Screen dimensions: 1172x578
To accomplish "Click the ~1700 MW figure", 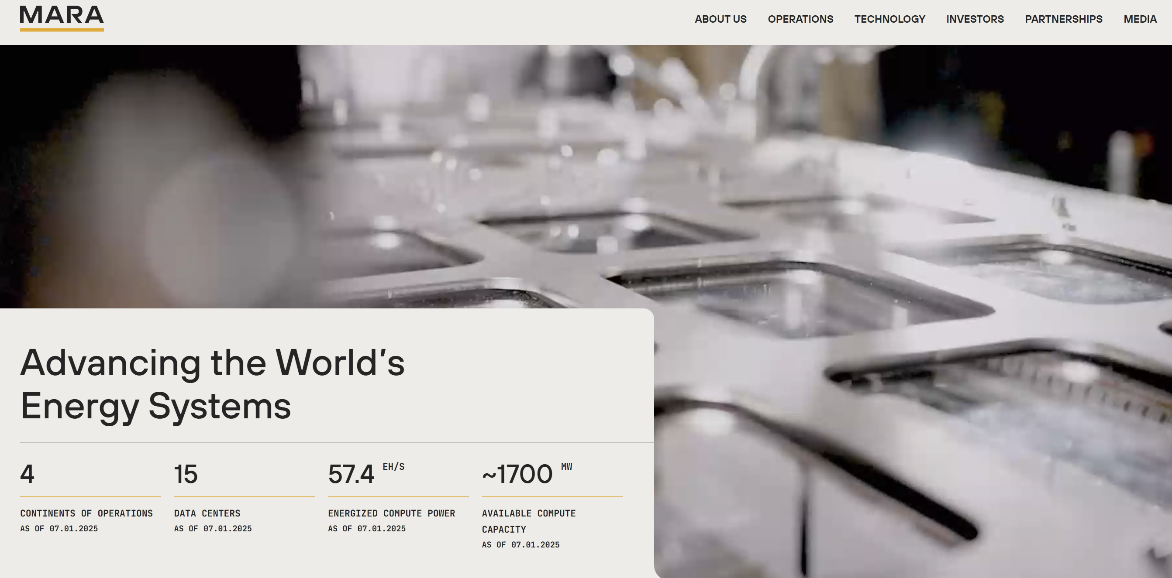I will click(517, 474).
